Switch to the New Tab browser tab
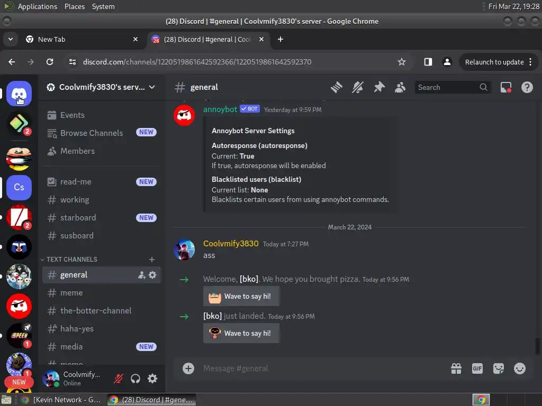Viewport: 542px width, 406px height. click(82, 39)
